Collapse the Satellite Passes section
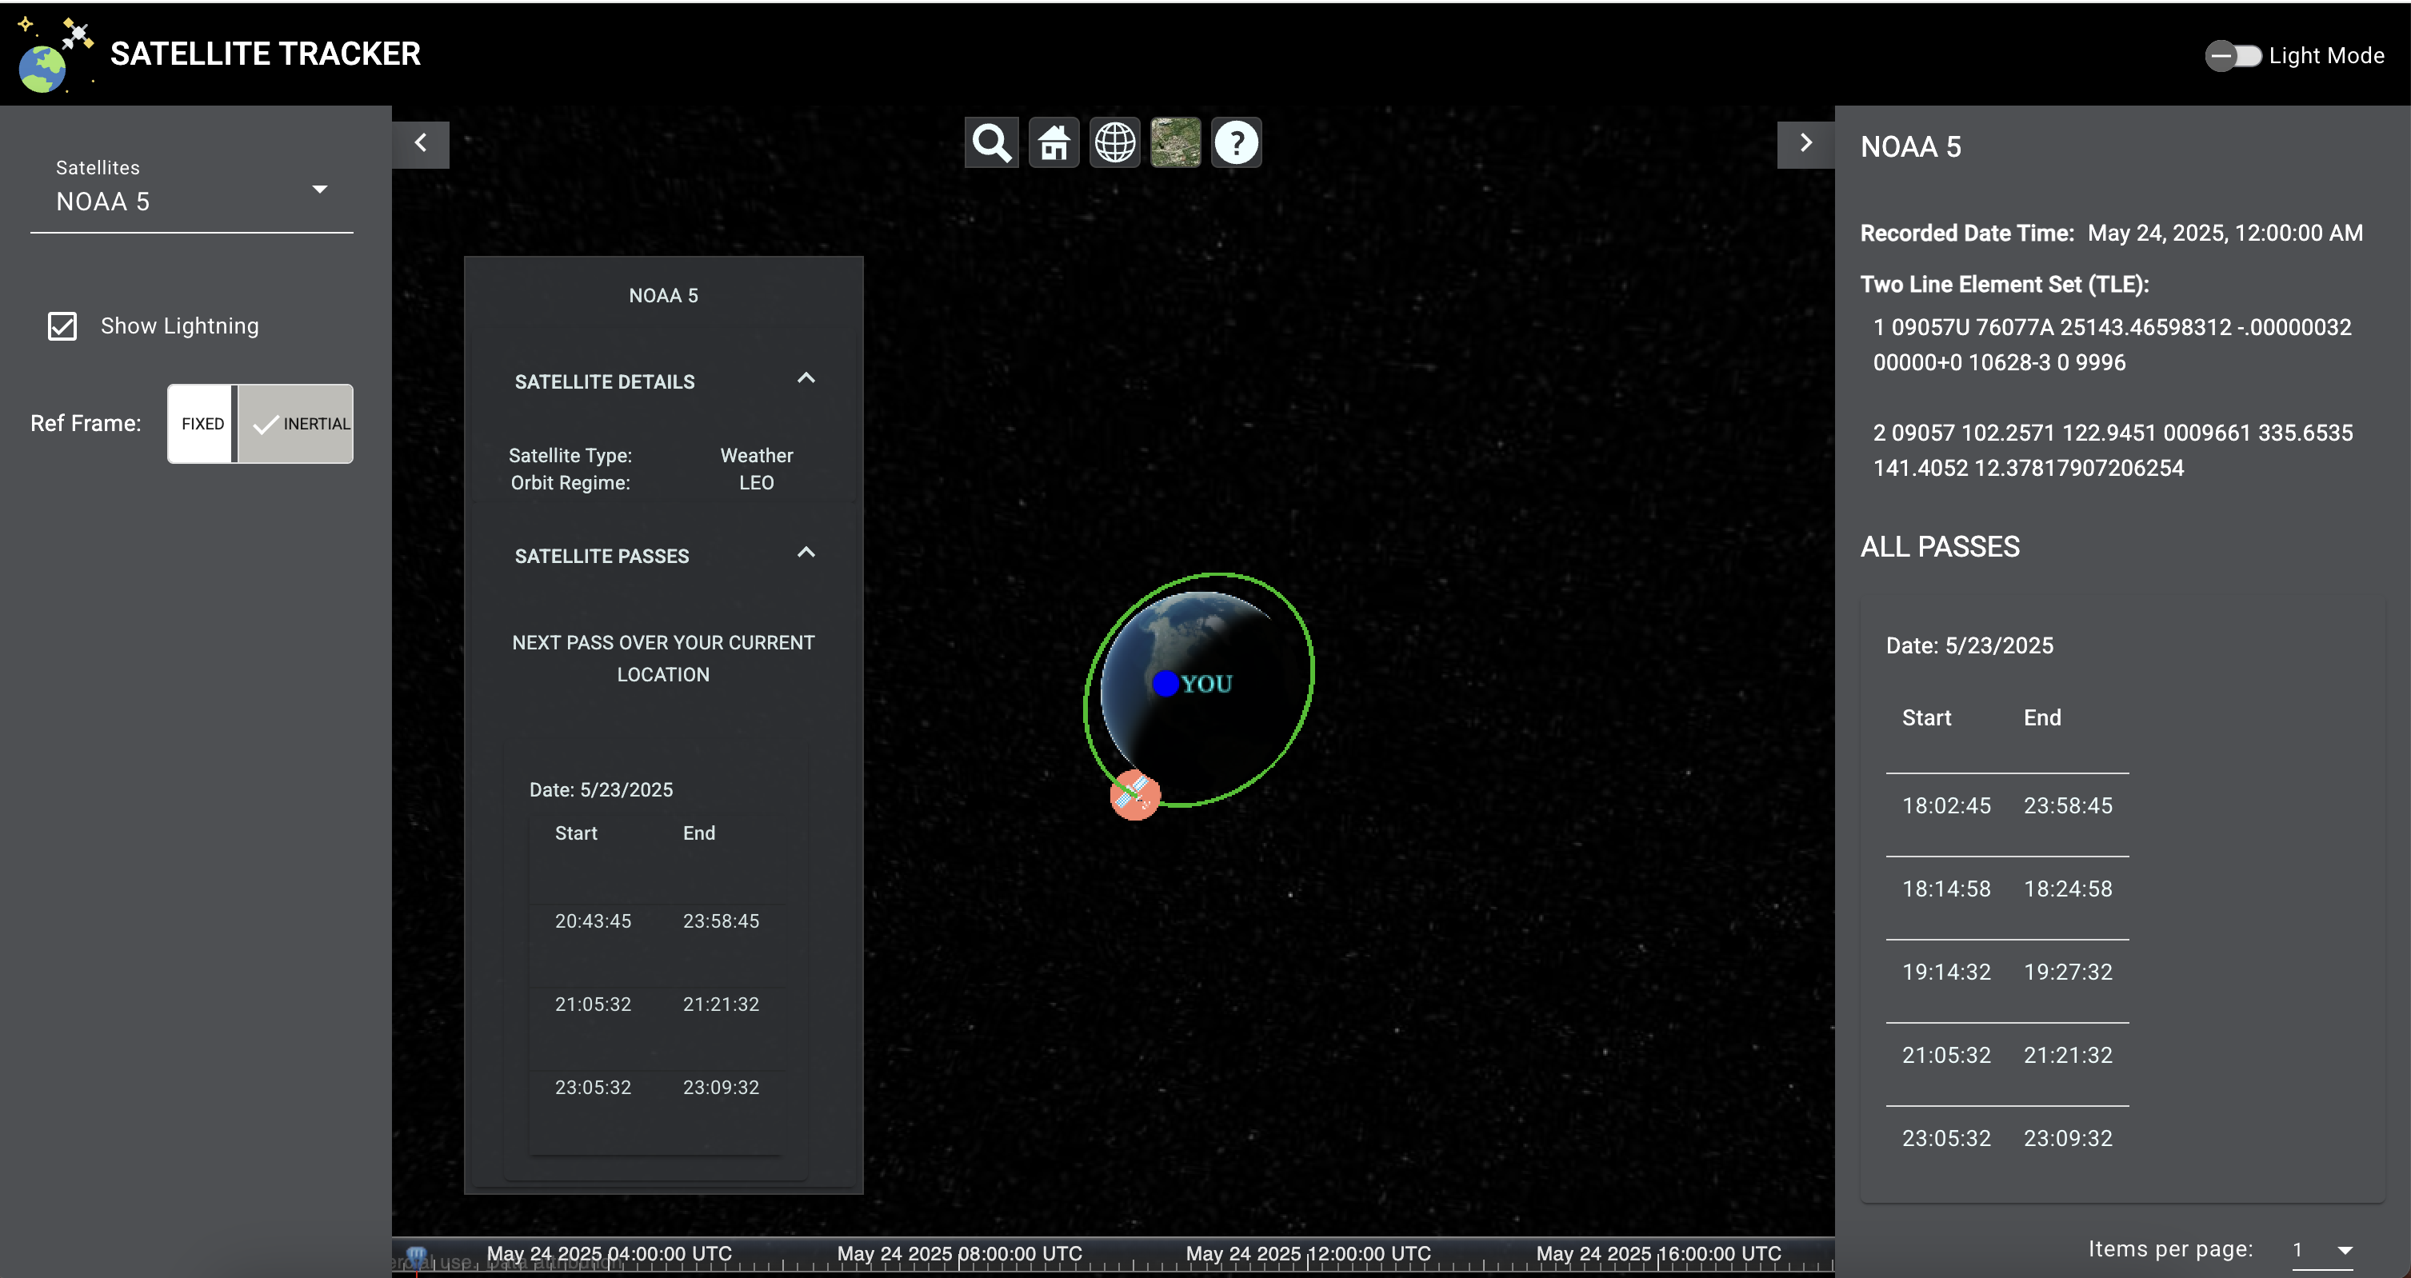This screenshot has height=1278, width=2411. (x=805, y=553)
